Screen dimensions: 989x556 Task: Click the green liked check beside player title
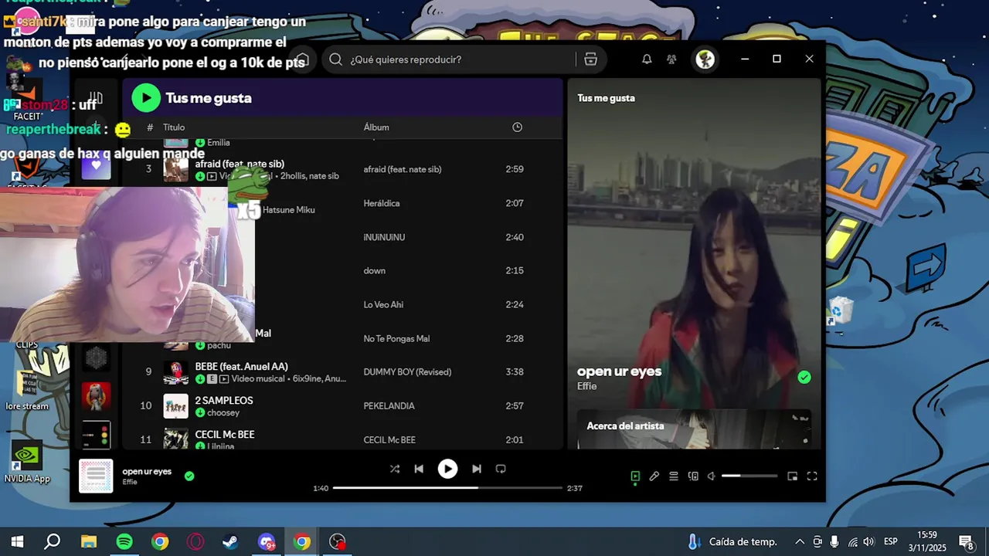click(x=189, y=476)
